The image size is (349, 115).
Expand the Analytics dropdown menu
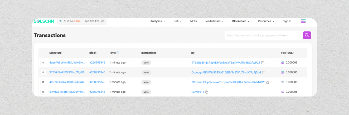tap(157, 21)
